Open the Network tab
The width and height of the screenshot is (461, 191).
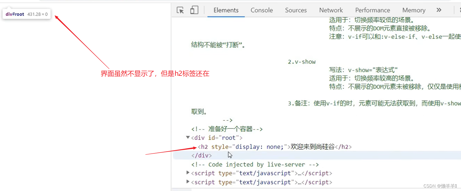tap(331, 10)
